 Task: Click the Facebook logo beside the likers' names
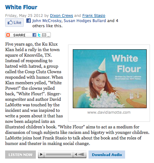[x=29, y=21]
